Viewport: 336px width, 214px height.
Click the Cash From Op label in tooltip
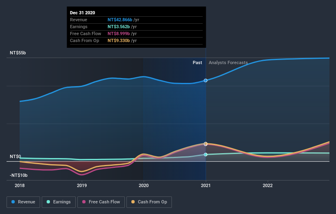coord(84,40)
